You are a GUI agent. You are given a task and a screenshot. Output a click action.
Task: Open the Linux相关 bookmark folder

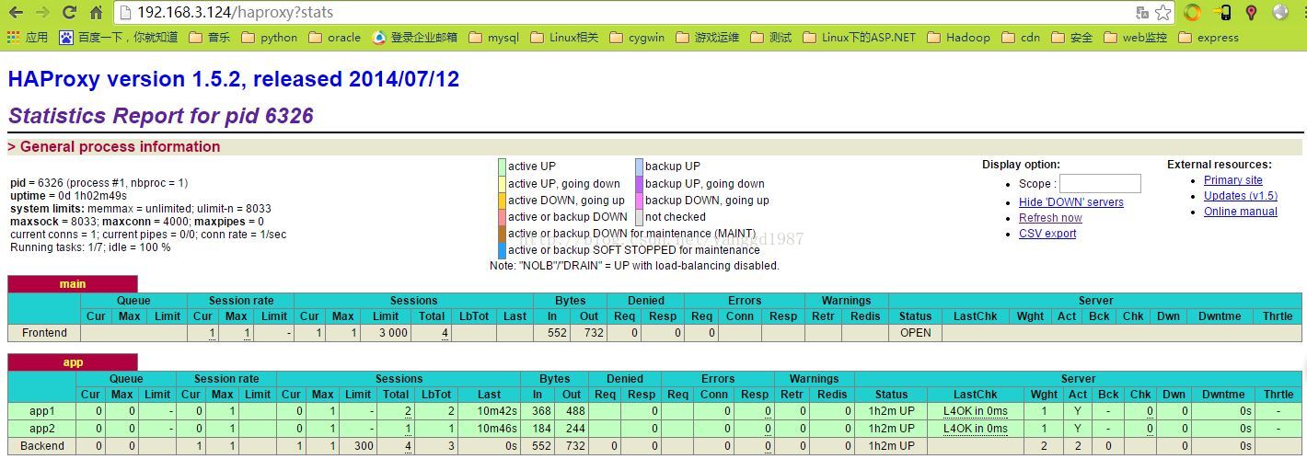tap(564, 38)
